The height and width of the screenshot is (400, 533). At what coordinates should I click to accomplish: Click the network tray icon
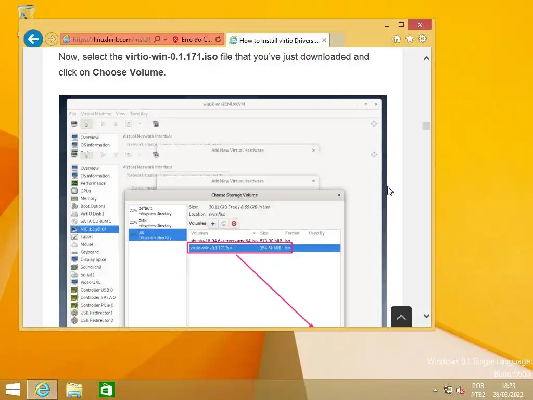(448, 390)
